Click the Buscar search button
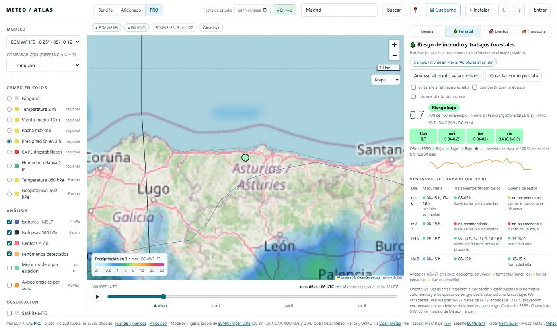This screenshot has width=557, height=330. point(394,10)
